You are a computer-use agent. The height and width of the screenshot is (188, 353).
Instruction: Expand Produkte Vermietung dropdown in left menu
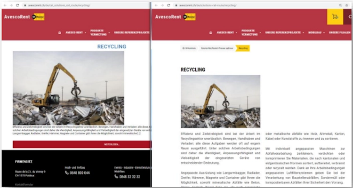pyautogui.click(x=100, y=32)
